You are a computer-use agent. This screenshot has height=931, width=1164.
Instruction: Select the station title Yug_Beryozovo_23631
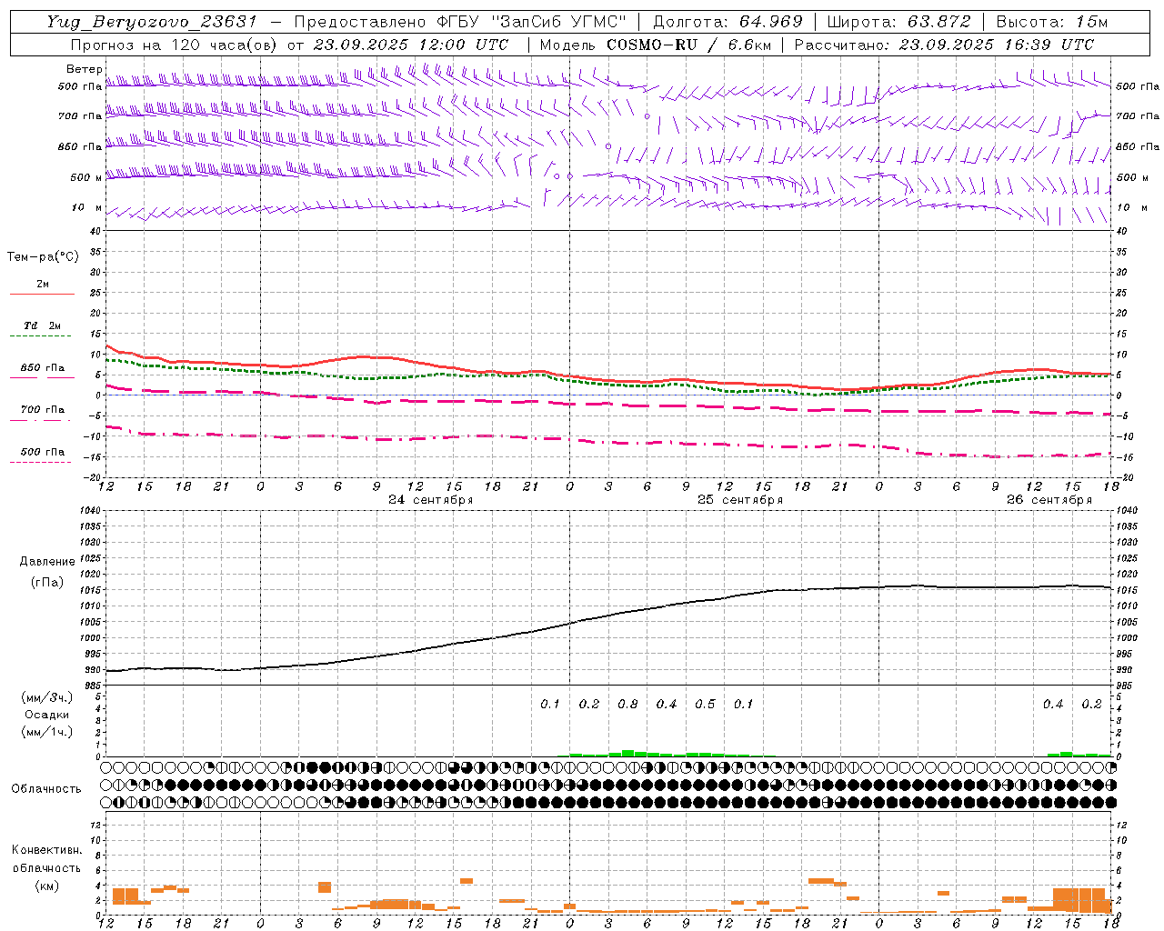[152, 22]
